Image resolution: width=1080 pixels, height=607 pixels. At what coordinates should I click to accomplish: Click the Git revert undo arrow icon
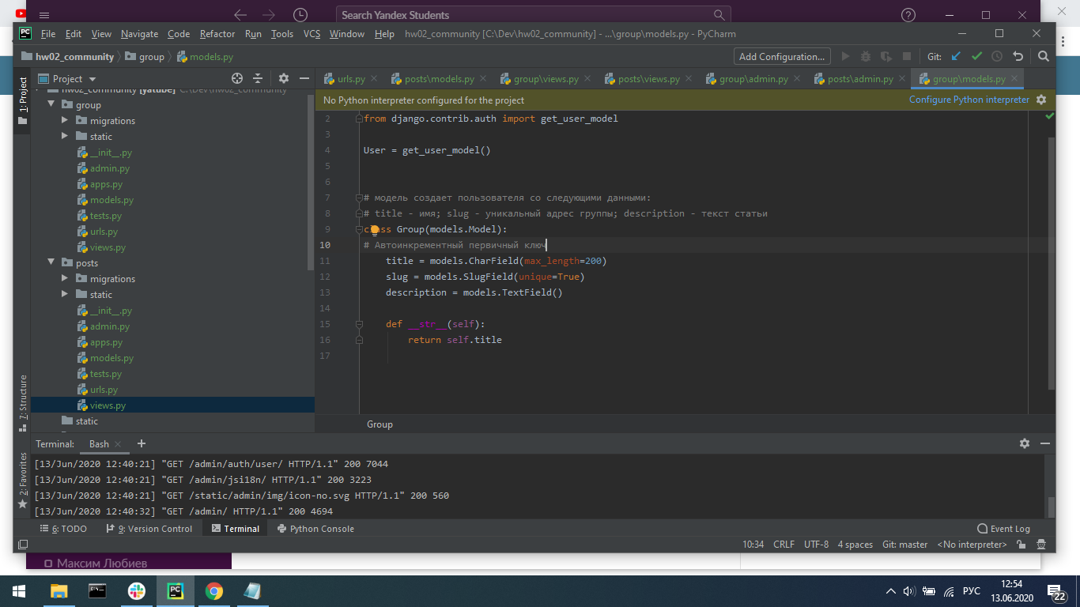[1018, 56]
